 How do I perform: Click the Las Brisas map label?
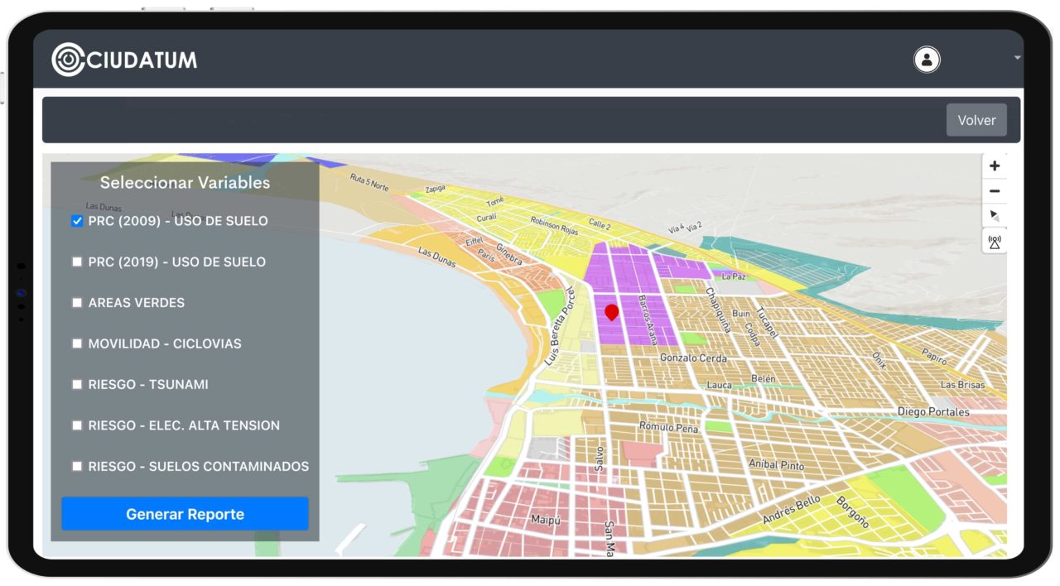coord(962,385)
